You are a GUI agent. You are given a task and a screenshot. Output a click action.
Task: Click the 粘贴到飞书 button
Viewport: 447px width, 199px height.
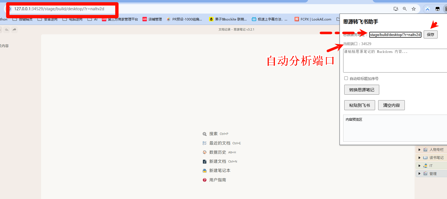pos(360,105)
